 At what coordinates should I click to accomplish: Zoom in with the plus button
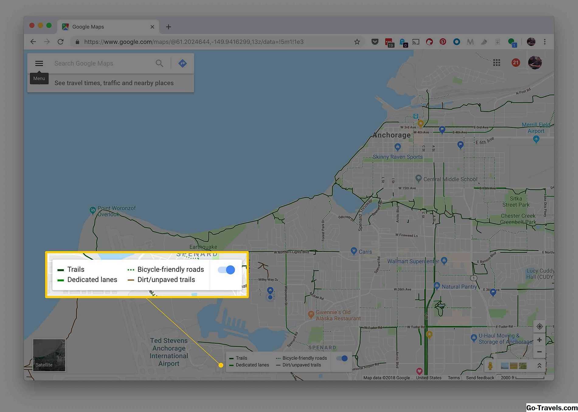539,340
